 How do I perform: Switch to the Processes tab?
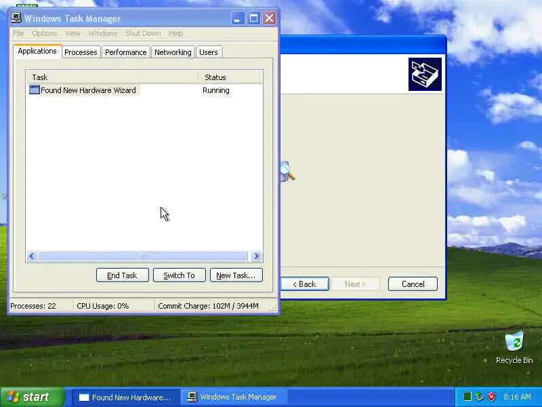81,52
